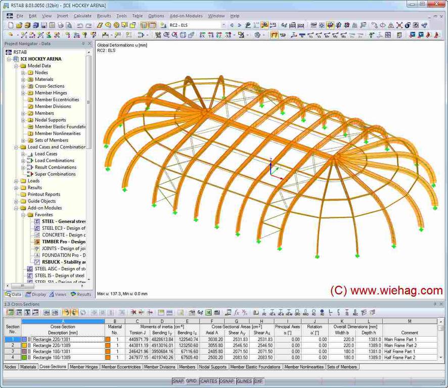Go to next load case arrow

pyautogui.click(x=239, y=25)
